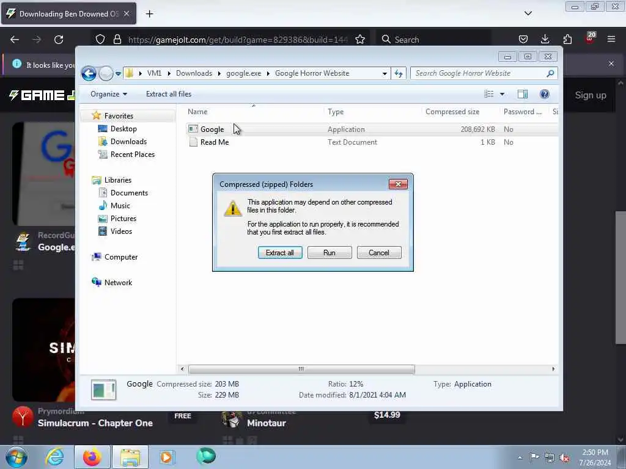
Task: Open Explorer recent locations dropdown arrow
Action: [x=118, y=73]
